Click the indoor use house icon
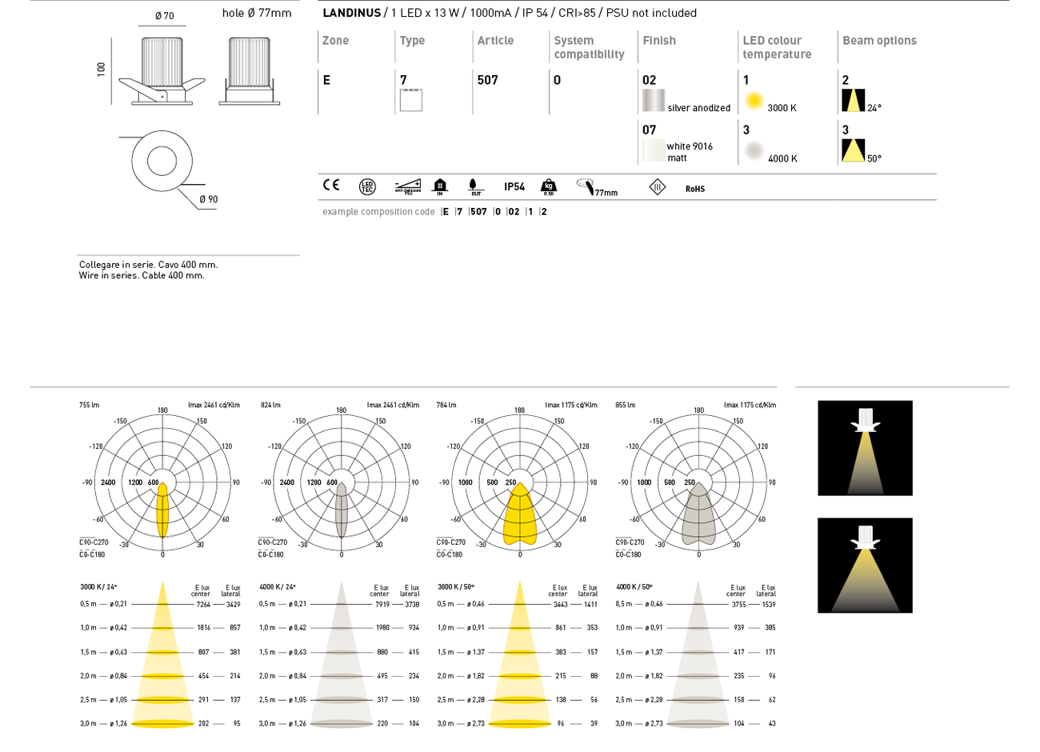 (x=440, y=186)
